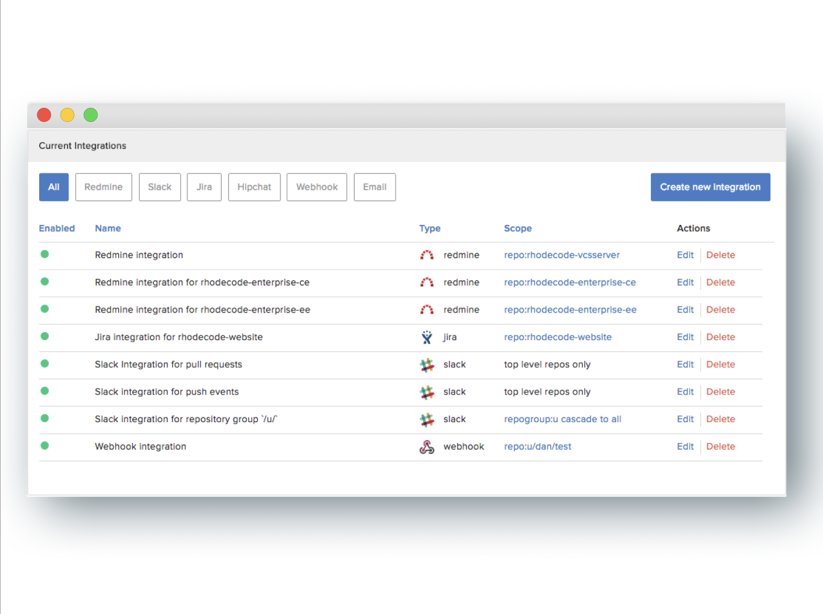This screenshot has height=614, width=823.
Task: Select the Email integrations filter
Action: point(374,187)
